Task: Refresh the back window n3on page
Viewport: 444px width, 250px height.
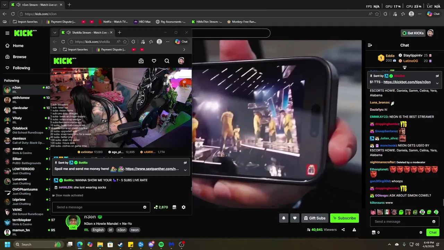Action: point(13,14)
